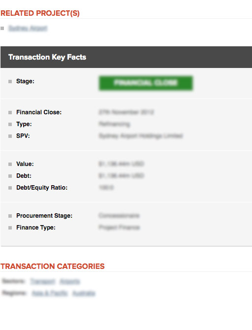Image resolution: width=252 pixels, height=330 pixels.
Task: Click the Transaction Categories heading
Action: click(x=52, y=266)
